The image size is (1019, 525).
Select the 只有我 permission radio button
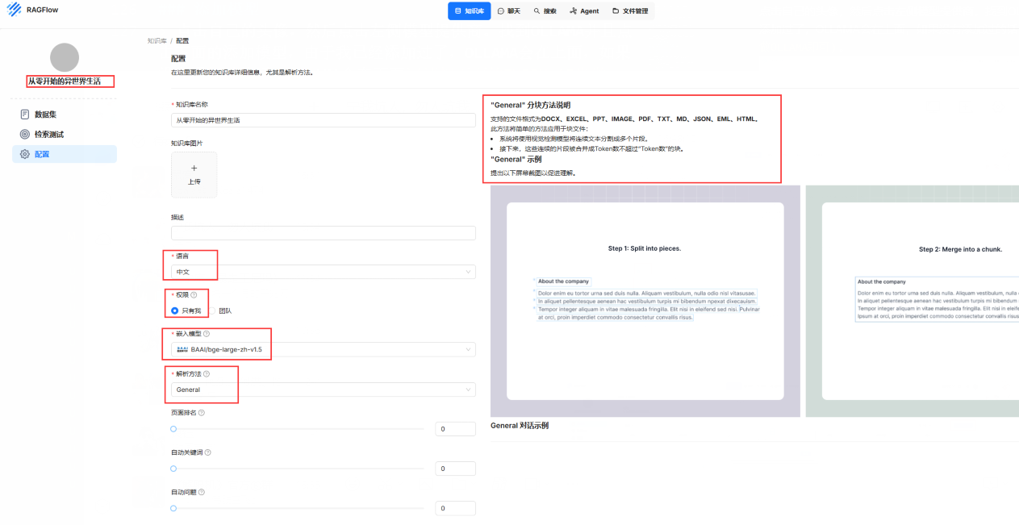point(175,310)
